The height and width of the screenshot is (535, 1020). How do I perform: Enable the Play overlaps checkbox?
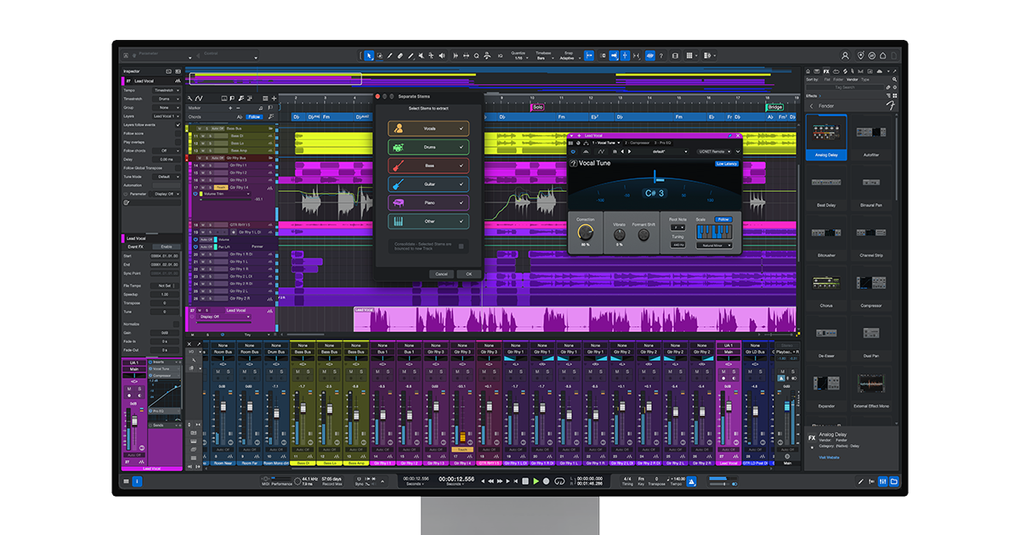(x=178, y=142)
